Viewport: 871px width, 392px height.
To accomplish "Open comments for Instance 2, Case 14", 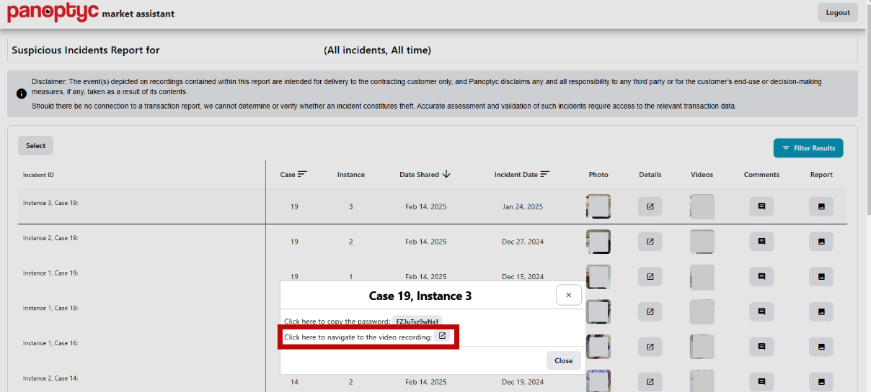I will click(x=761, y=382).
